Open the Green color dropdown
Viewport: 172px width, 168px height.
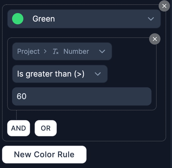tap(84, 19)
